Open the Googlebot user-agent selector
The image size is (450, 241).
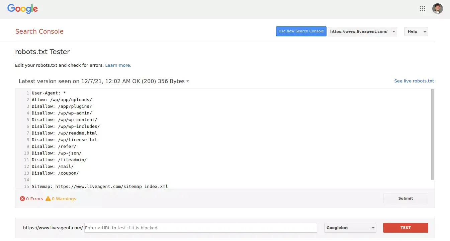point(350,228)
